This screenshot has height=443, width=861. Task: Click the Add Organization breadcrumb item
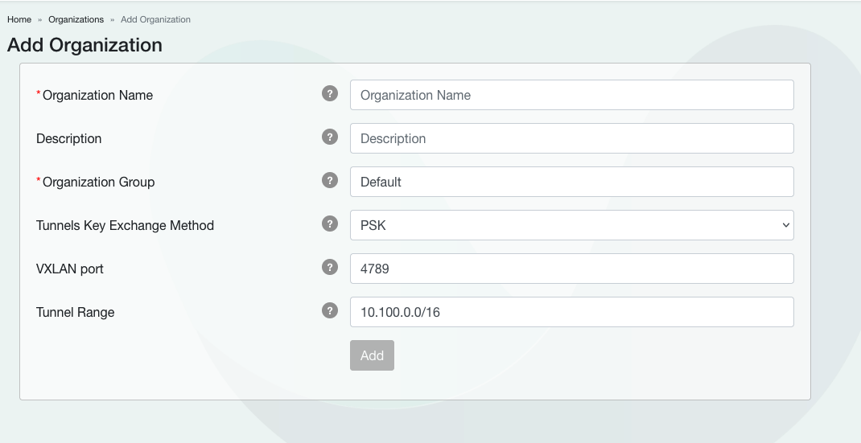155,19
